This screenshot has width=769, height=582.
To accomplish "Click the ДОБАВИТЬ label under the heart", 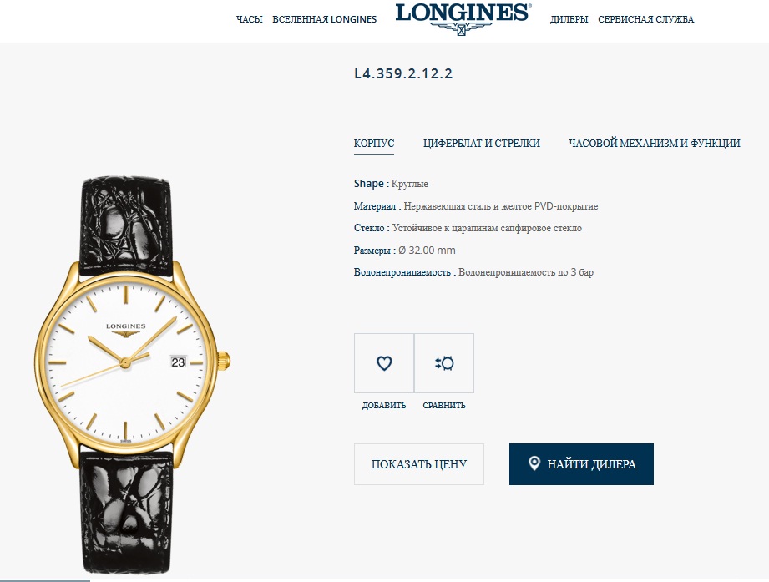I will [384, 406].
